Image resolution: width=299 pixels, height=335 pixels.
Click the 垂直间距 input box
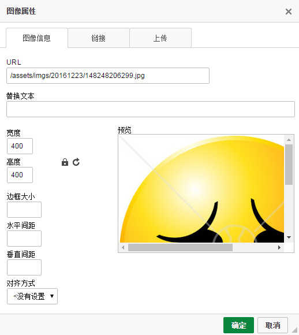24,267
